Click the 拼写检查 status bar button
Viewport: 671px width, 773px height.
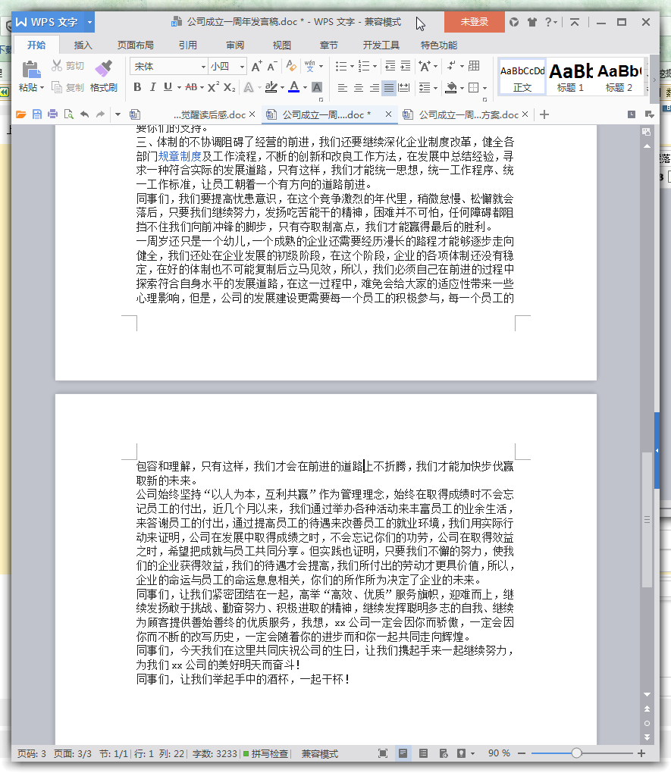(x=265, y=754)
